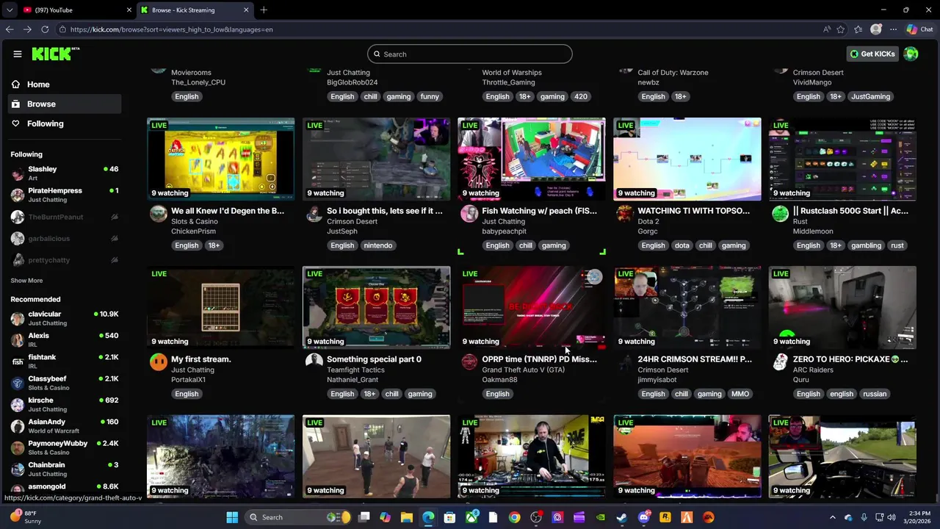Open Copilot Chat button in browser
The image size is (940, 529).
click(919, 29)
